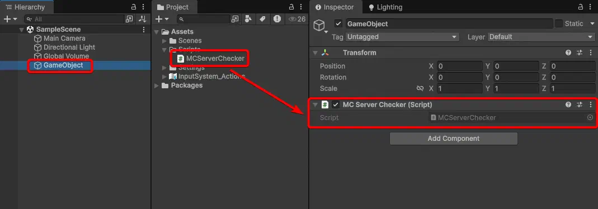Click the cube icon next to Main Camera
Image resolution: width=598 pixels, height=209 pixels.
[x=37, y=39]
